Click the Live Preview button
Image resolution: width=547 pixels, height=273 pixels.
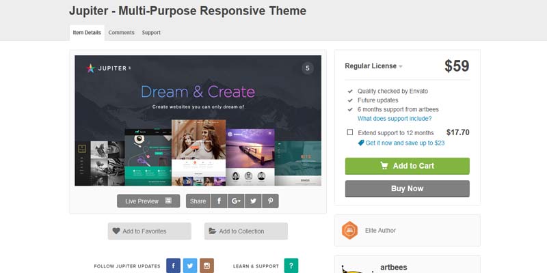tap(148, 201)
